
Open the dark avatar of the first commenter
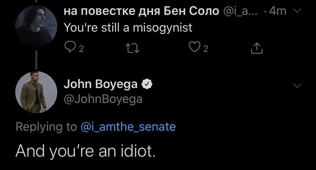pos(36,26)
